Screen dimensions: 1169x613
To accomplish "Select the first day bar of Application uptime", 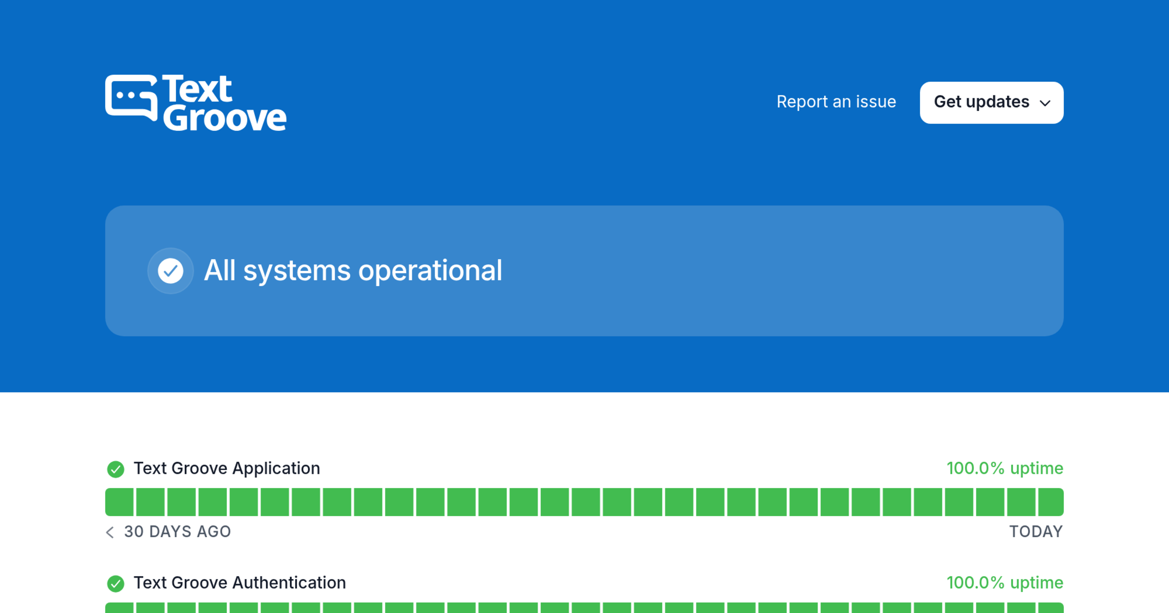I will coord(119,502).
